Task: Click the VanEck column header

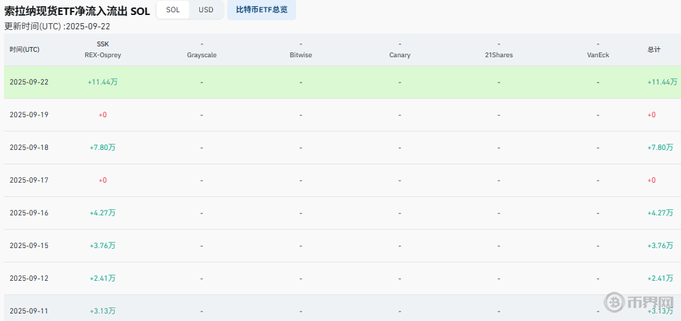Action: point(598,50)
